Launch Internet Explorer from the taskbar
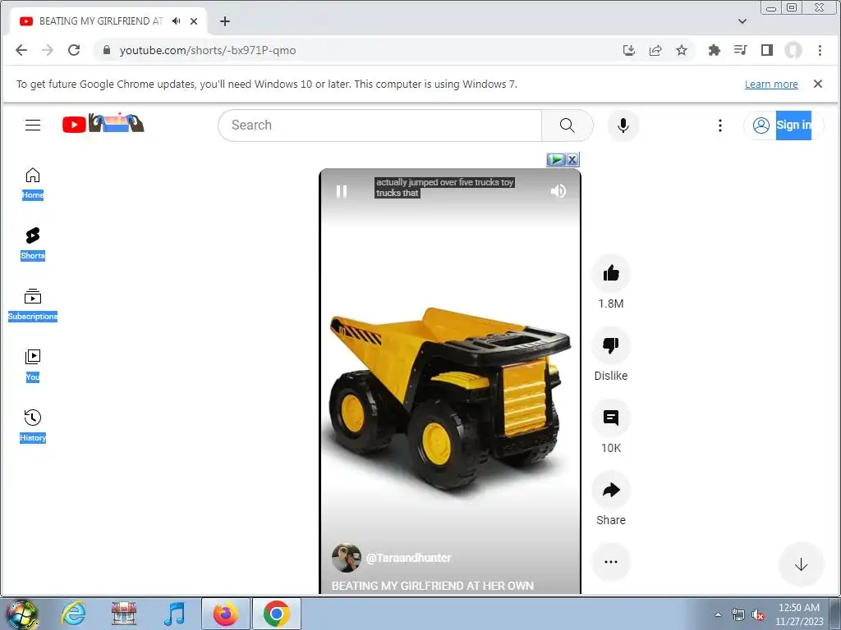Viewport: 841px width, 630px height. click(73, 614)
